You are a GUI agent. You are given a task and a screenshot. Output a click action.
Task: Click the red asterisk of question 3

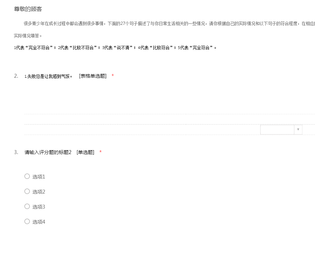(100, 152)
